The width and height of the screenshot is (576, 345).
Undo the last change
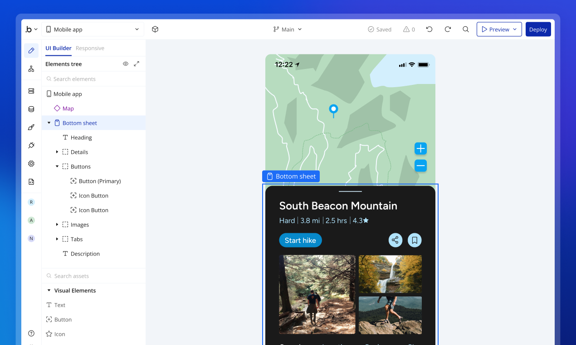pos(430,30)
